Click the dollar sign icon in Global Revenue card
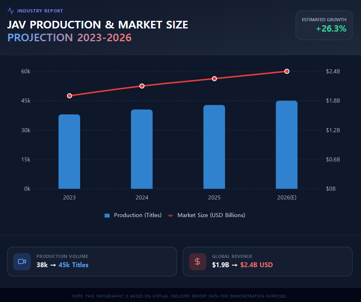The width and height of the screenshot is (361, 302). click(198, 262)
